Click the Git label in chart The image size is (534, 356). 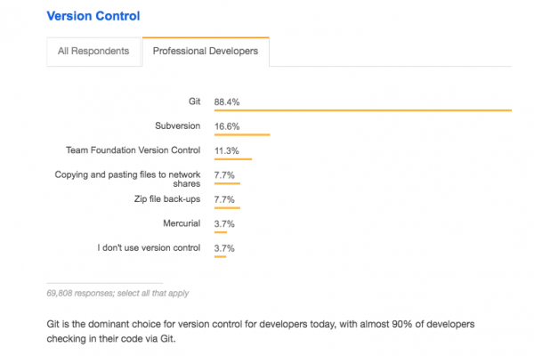point(194,101)
